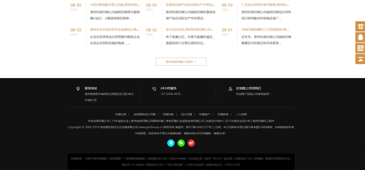Click the excerpt '企业识别系统设计的首要问题是企业'
This screenshot has height=170, width=365.
115,37
